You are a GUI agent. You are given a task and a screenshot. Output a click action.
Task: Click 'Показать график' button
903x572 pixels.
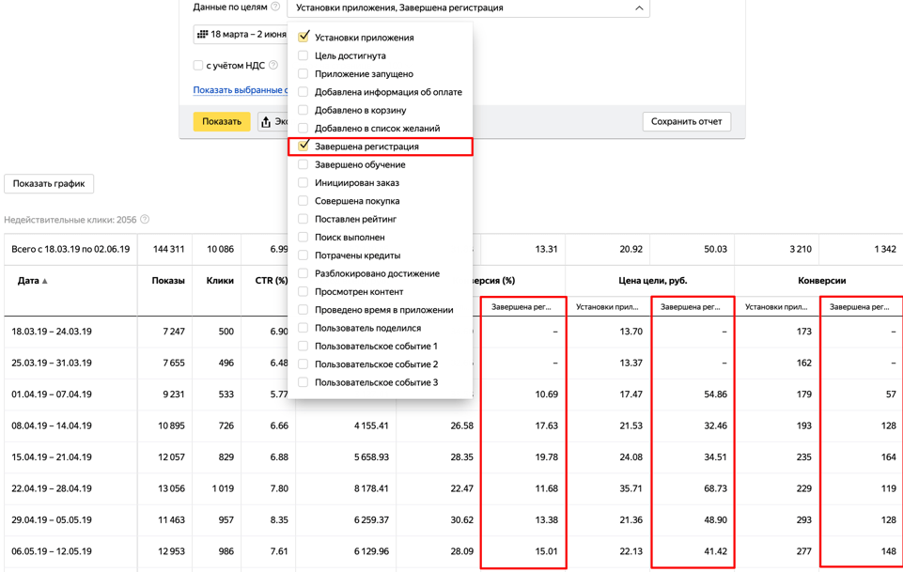(x=49, y=184)
